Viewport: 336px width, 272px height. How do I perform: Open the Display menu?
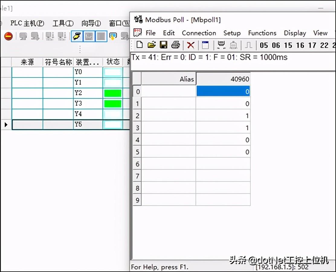[295, 33]
